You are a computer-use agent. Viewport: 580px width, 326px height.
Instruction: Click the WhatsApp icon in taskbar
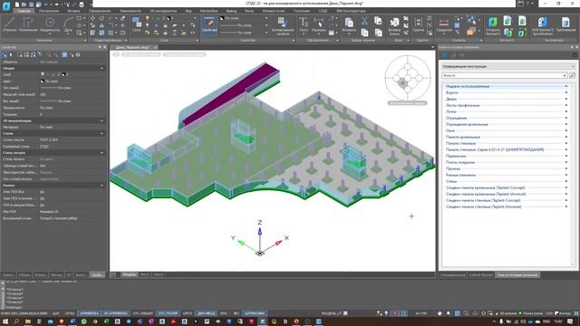click(x=84, y=321)
